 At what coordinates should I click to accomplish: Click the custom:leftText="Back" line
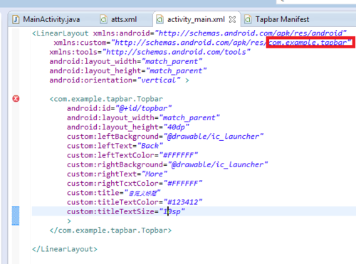(x=115, y=146)
